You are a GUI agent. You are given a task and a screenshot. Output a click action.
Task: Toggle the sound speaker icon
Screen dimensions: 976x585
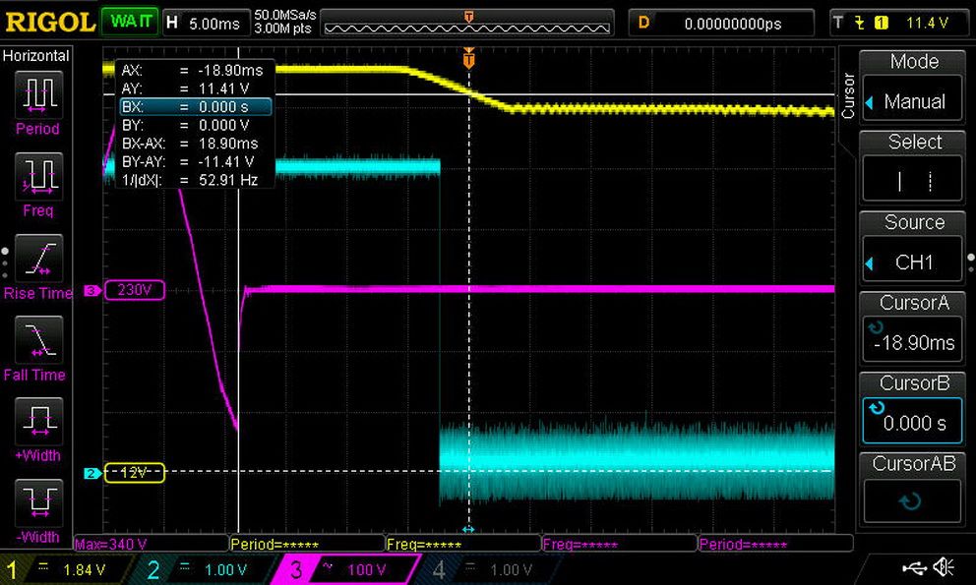pos(945,567)
